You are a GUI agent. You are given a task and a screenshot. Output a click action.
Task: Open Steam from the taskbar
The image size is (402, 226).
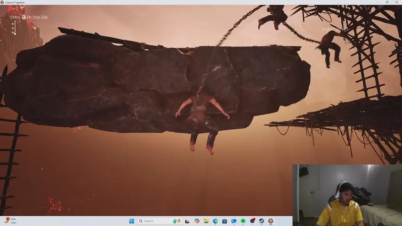click(x=261, y=221)
